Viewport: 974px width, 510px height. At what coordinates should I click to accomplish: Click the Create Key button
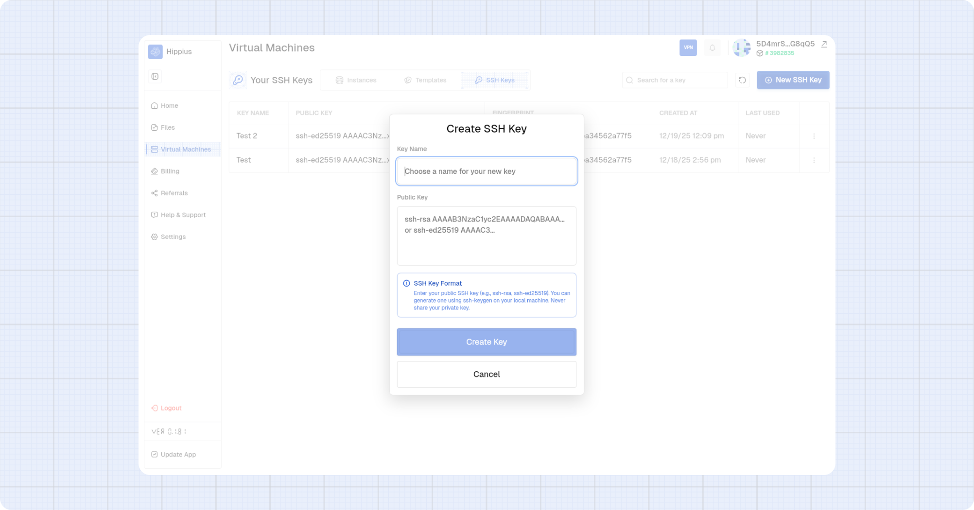tap(486, 342)
